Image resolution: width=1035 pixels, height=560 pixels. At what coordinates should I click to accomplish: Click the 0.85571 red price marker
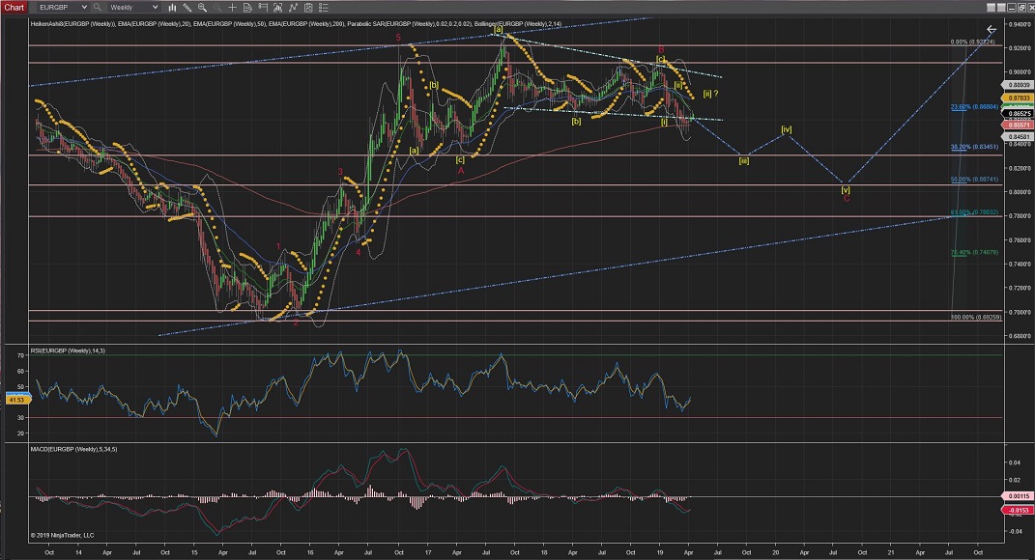coord(1018,125)
